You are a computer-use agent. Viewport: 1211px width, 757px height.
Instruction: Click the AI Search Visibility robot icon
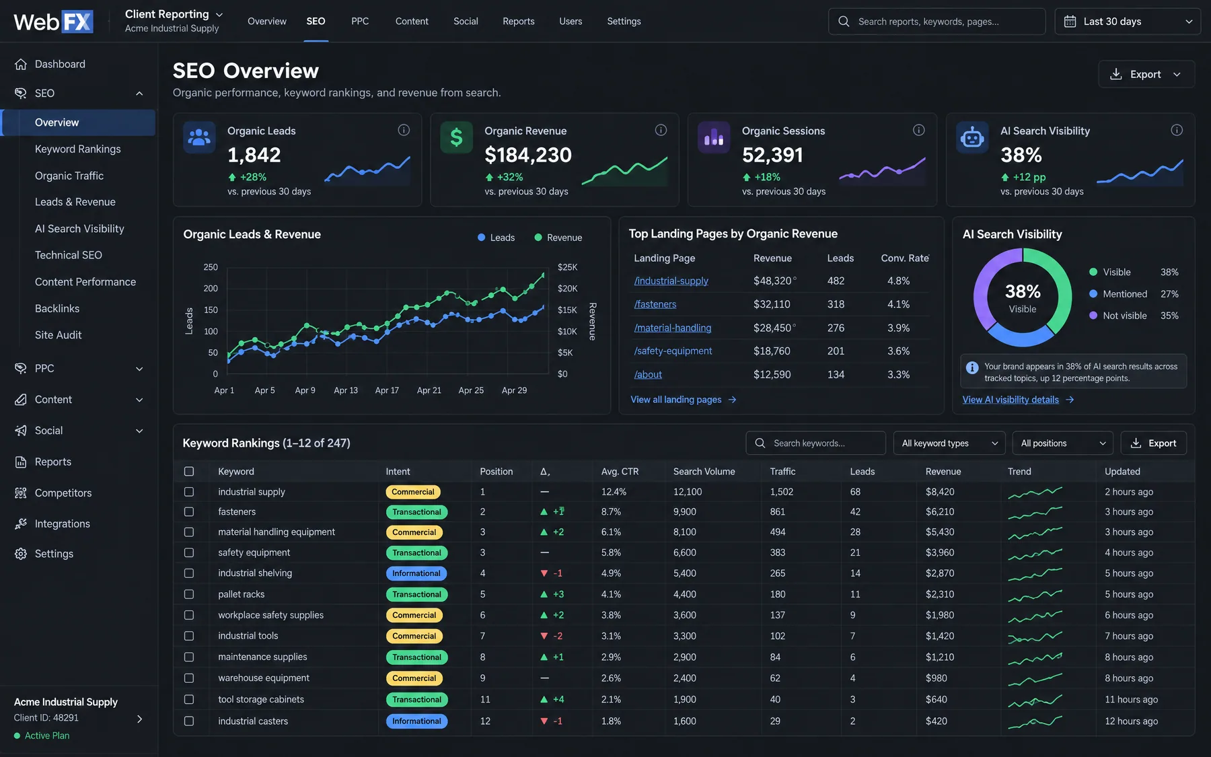[972, 137]
